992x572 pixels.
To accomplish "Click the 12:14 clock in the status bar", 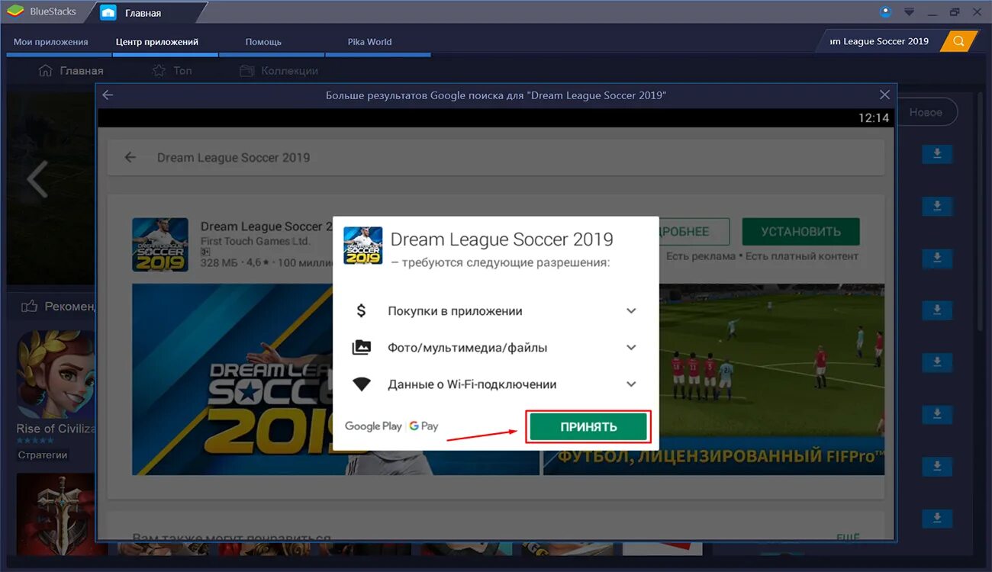I will coord(874,118).
